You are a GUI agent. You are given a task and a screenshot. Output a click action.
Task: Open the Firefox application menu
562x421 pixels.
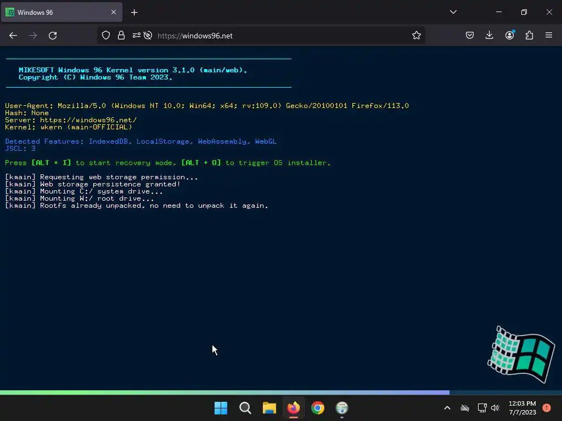tap(549, 36)
